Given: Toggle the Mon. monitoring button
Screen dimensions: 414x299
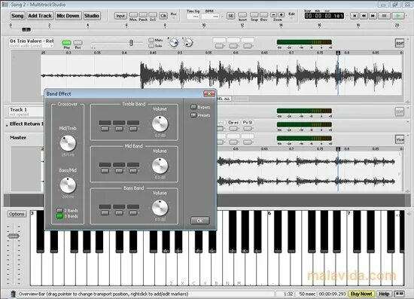Looking at the screenshot, I should point(133,15).
